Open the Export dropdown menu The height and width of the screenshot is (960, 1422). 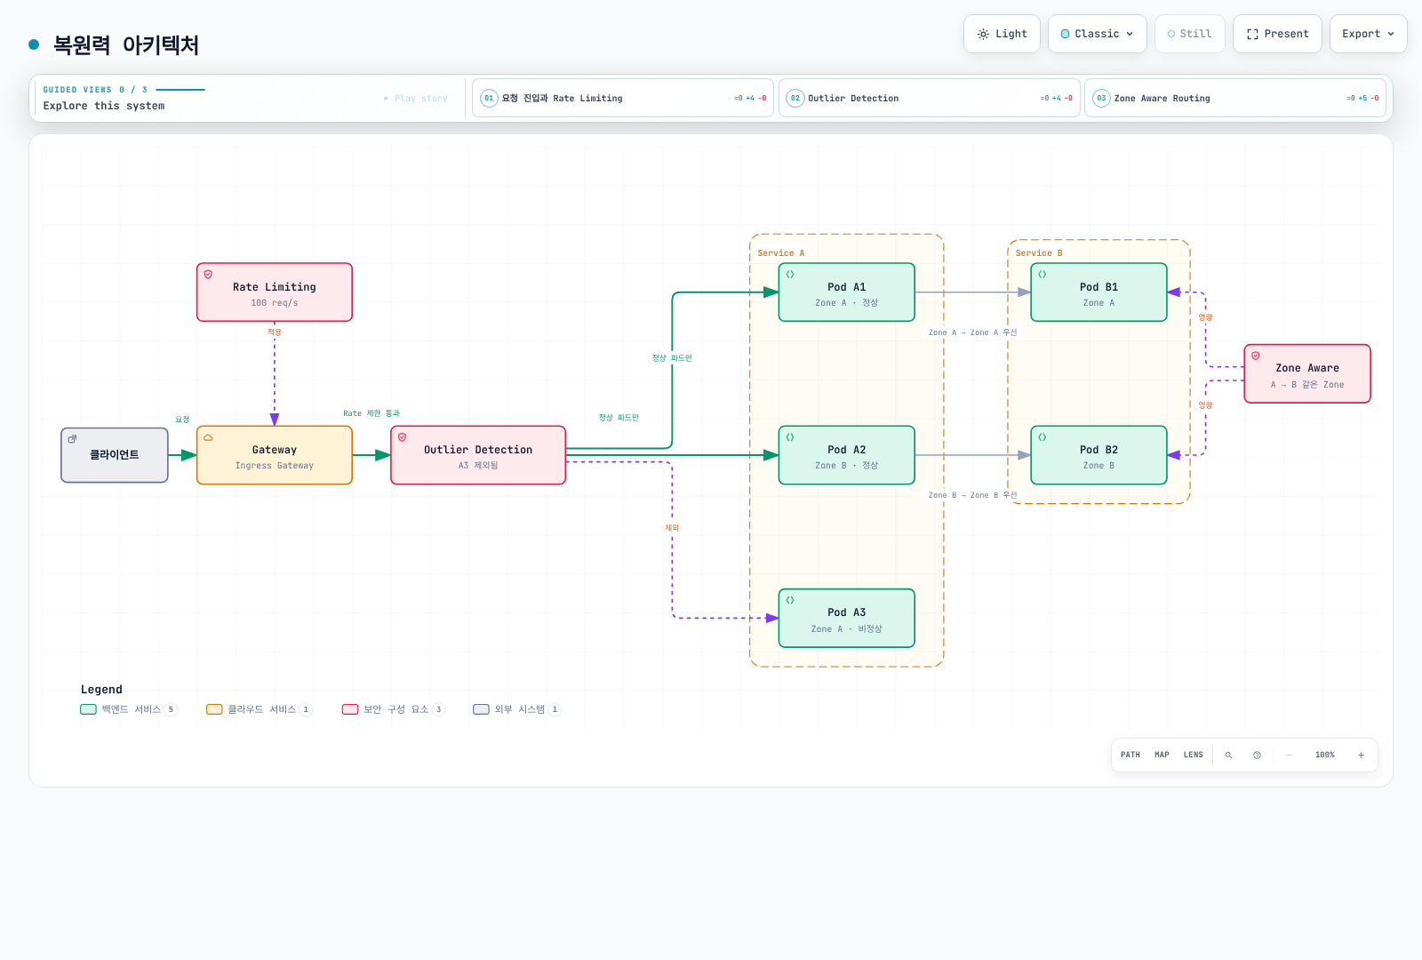pos(1368,34)
